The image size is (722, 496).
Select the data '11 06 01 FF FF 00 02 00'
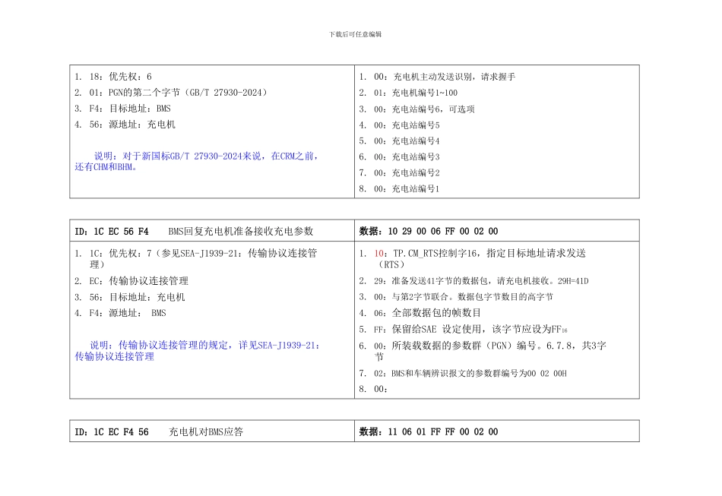(443, 432)
